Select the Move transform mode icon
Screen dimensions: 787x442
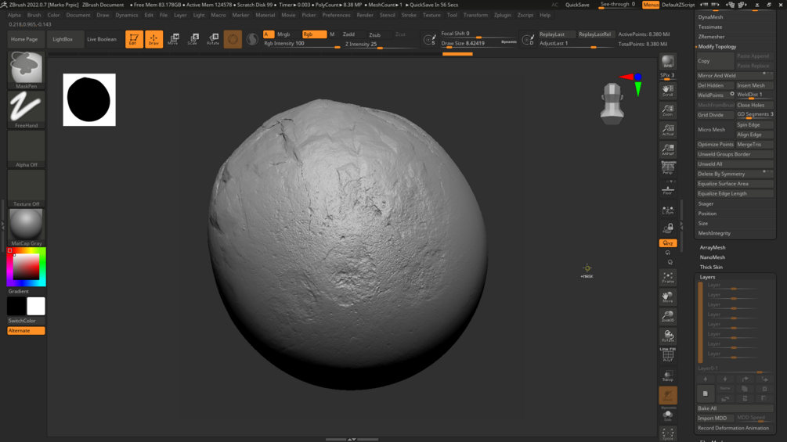[x=173, y=38]
